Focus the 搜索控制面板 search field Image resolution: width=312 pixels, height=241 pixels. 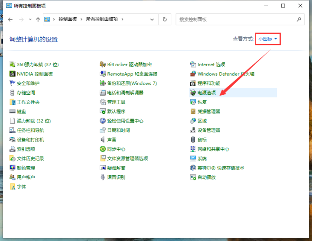pyautogui.click(x=240, y=19)
